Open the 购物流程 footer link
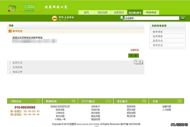Screen dimensions: 190x127 tap(60, 110)
